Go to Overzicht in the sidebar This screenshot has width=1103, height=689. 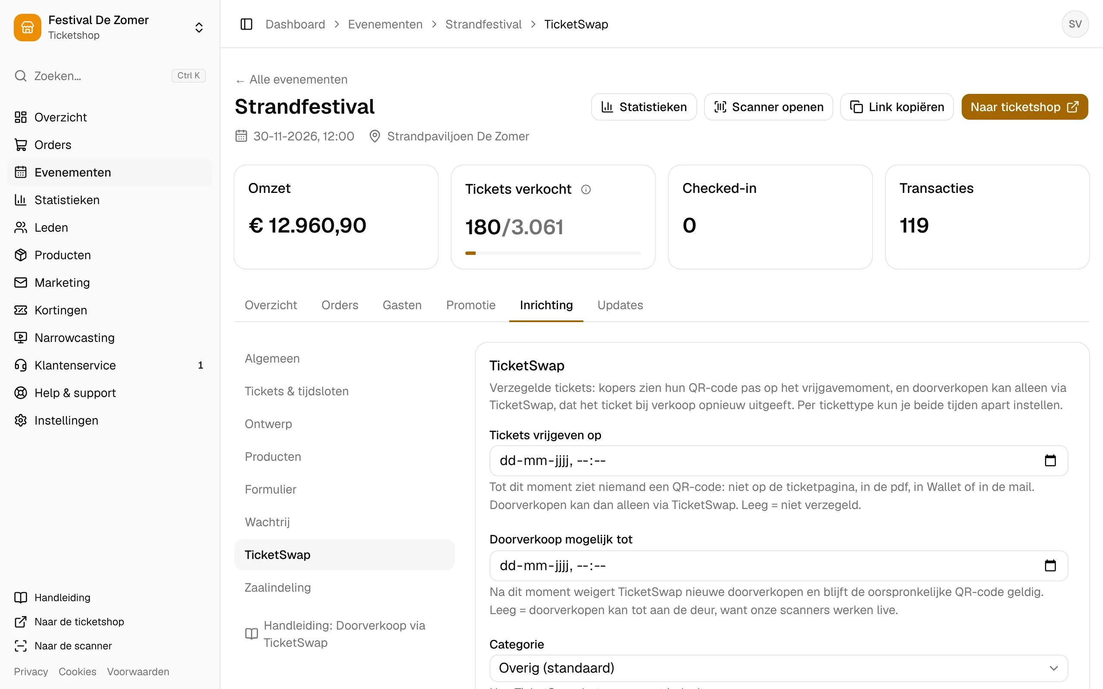(109, 117)
